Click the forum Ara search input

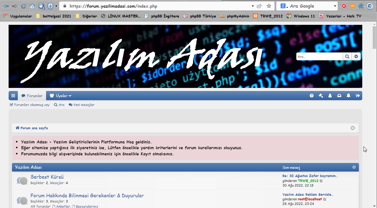(x=320, y=57)
